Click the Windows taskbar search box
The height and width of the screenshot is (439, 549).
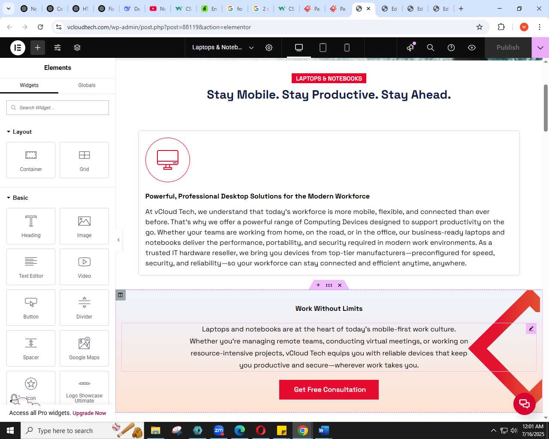[x=81, y=430]
